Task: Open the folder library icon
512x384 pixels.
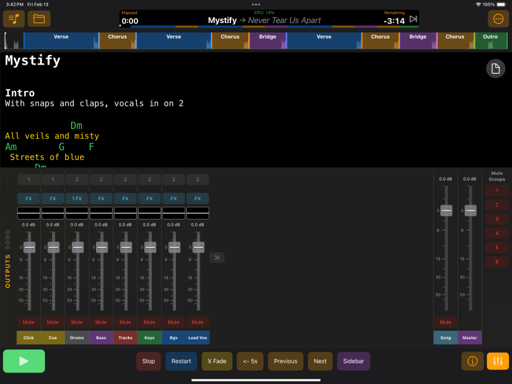Action: coord(39,19)
